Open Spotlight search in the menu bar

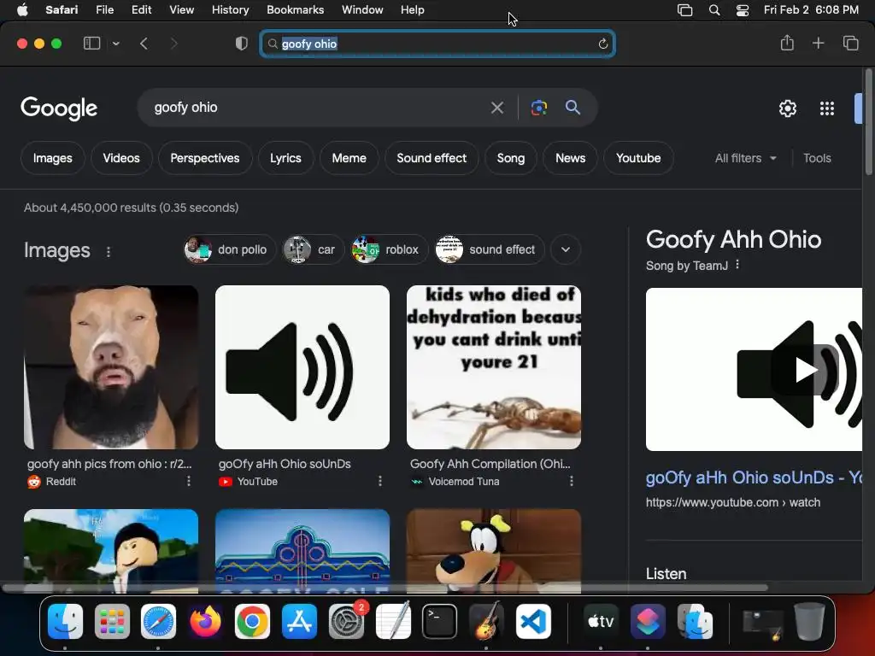point(714,10)
